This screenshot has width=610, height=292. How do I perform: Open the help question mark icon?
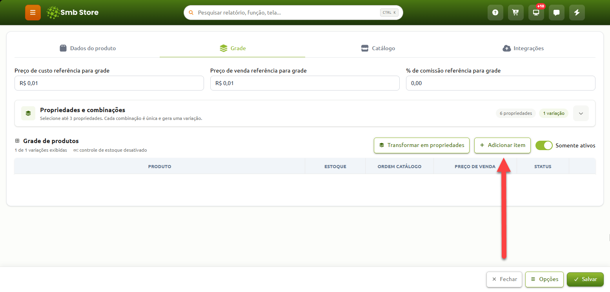pyautogui.click(x=495, y=13)
